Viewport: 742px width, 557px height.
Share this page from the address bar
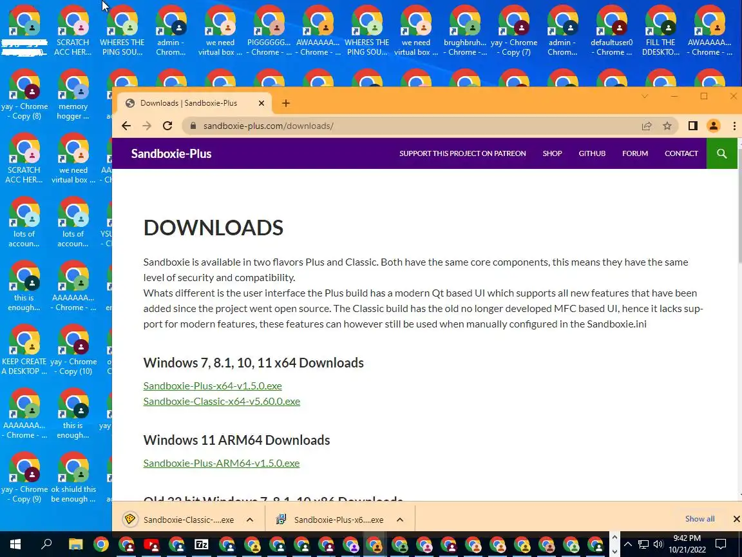point(647,126)
